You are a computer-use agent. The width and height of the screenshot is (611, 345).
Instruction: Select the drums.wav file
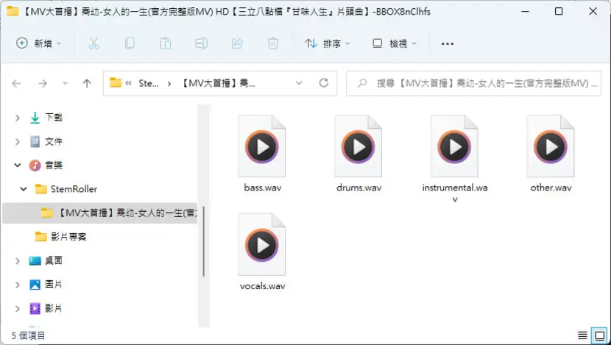coord(359,154)
